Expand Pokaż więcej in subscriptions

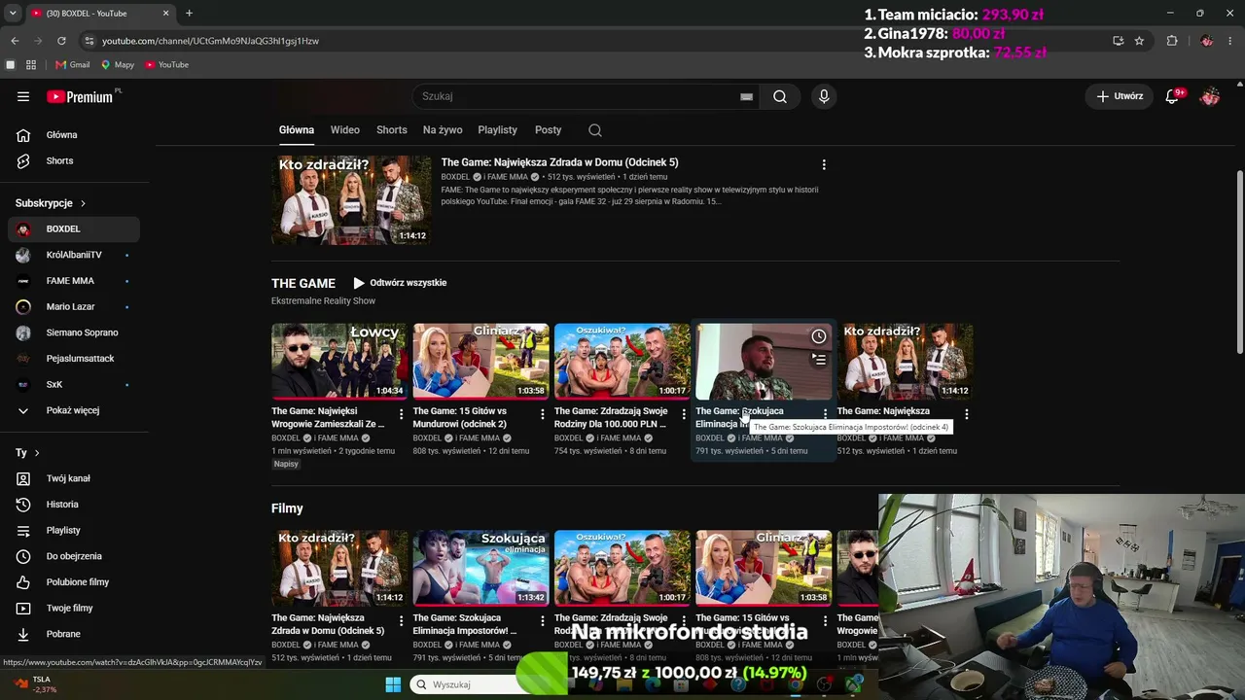click(74, 410)
